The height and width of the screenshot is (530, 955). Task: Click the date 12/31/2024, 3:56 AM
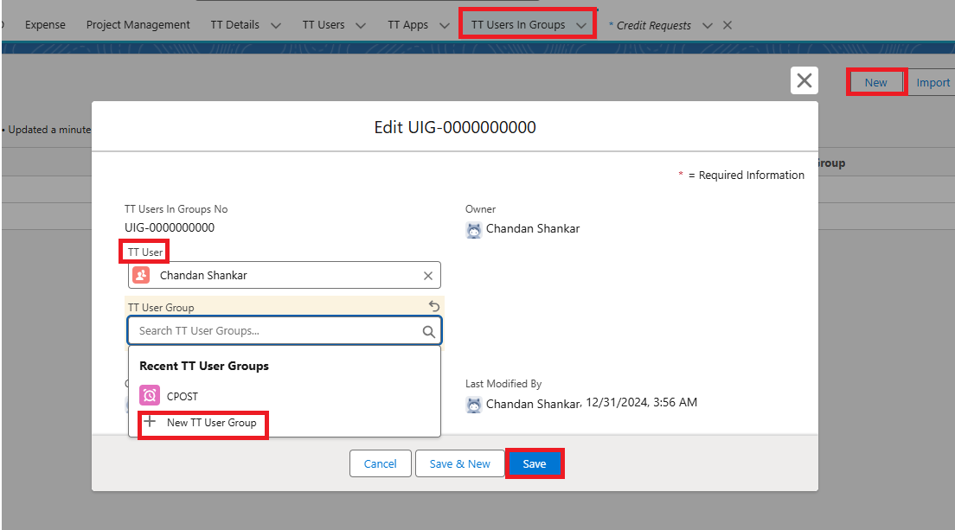641,402
